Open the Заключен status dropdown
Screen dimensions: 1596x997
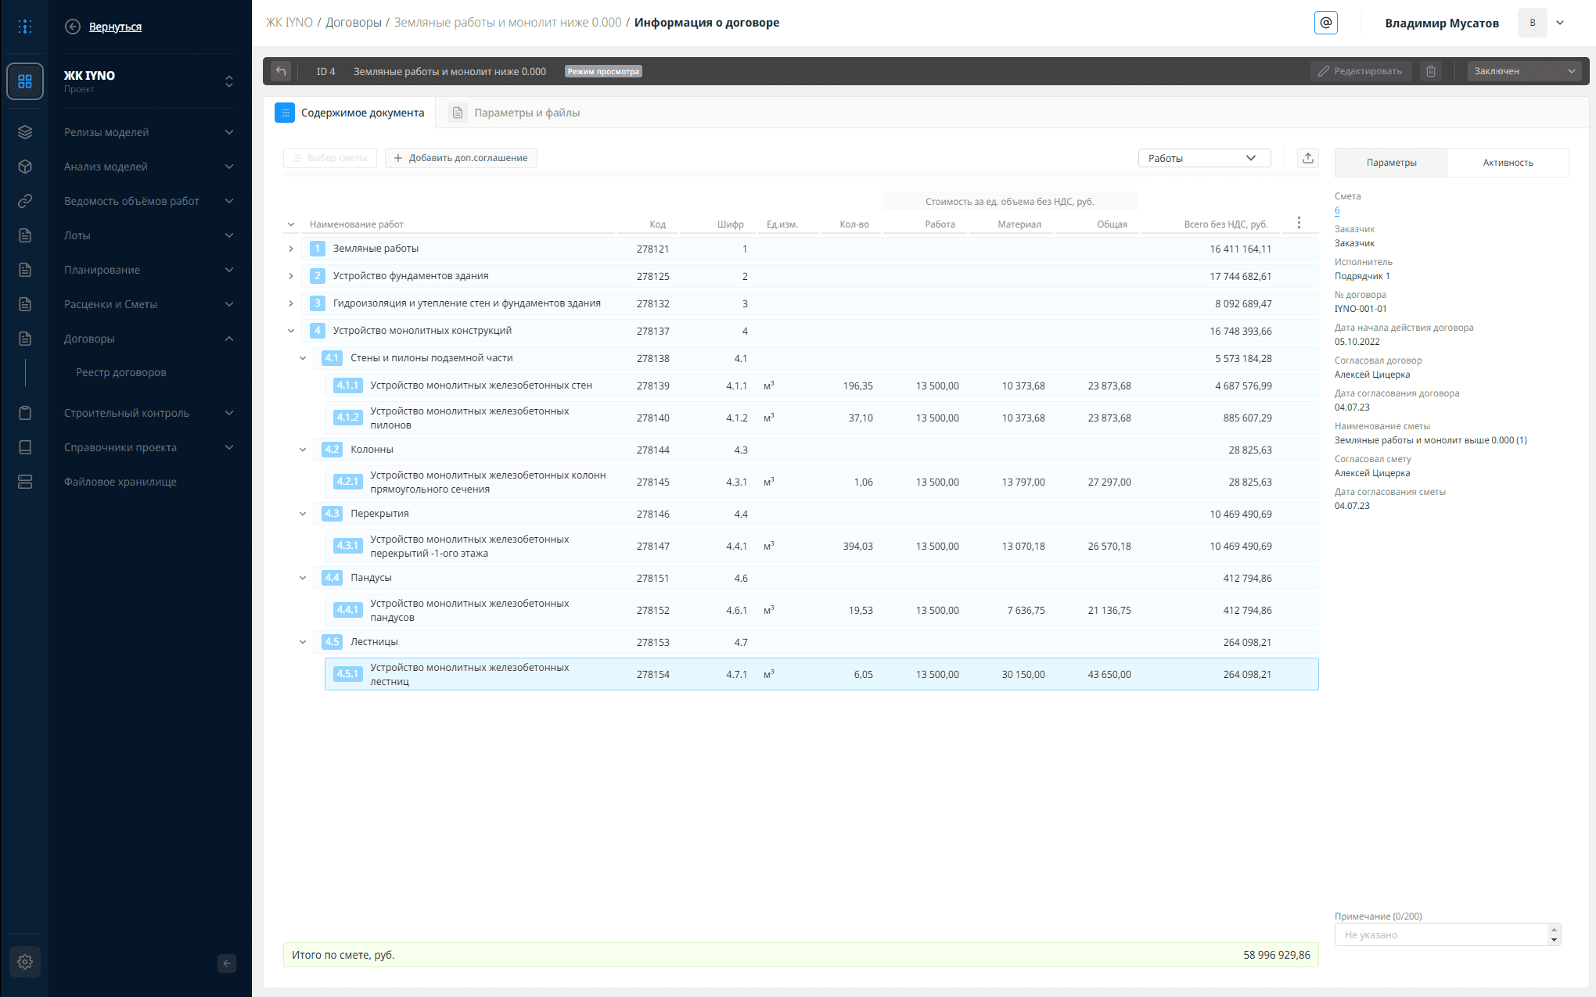tap(1524, 71)
